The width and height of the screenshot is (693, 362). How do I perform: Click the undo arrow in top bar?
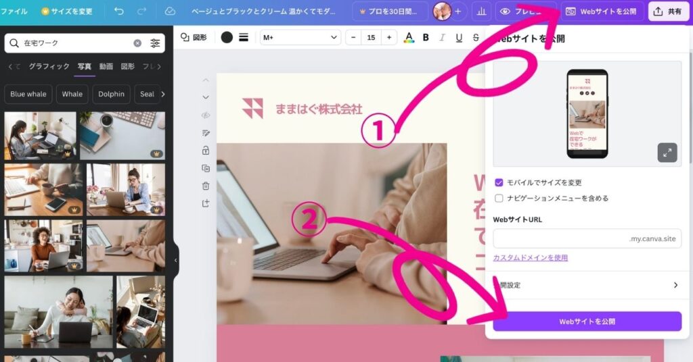point(119,11)
